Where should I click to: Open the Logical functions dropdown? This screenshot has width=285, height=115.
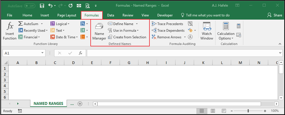(60, 24)
